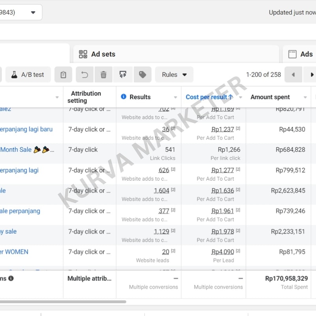Viewport: 316px width, 316px height.
Task: Click the 1,129 results value
Action: [x=162, y=232]
